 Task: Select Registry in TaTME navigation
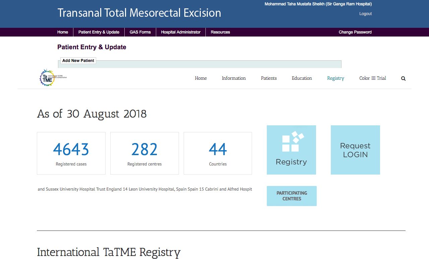(x=335, y=78)
